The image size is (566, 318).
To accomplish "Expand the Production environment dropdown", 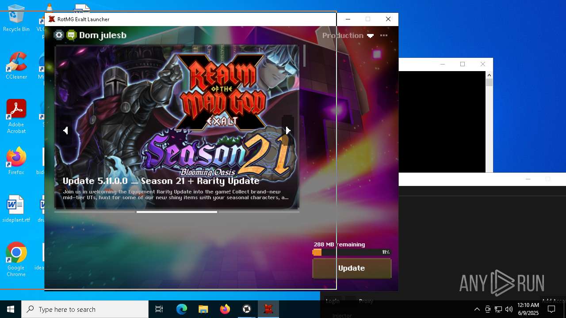I will point(348,35).
